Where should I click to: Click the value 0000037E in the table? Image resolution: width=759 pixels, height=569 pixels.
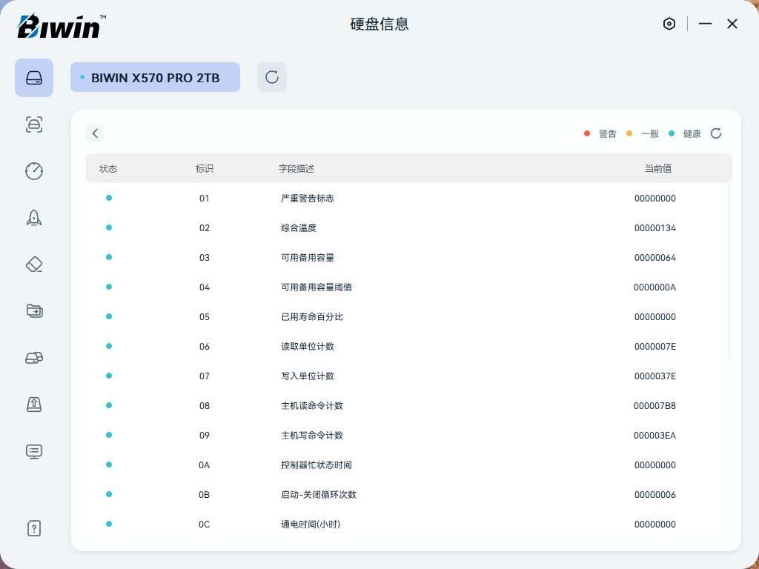point(655,376)
